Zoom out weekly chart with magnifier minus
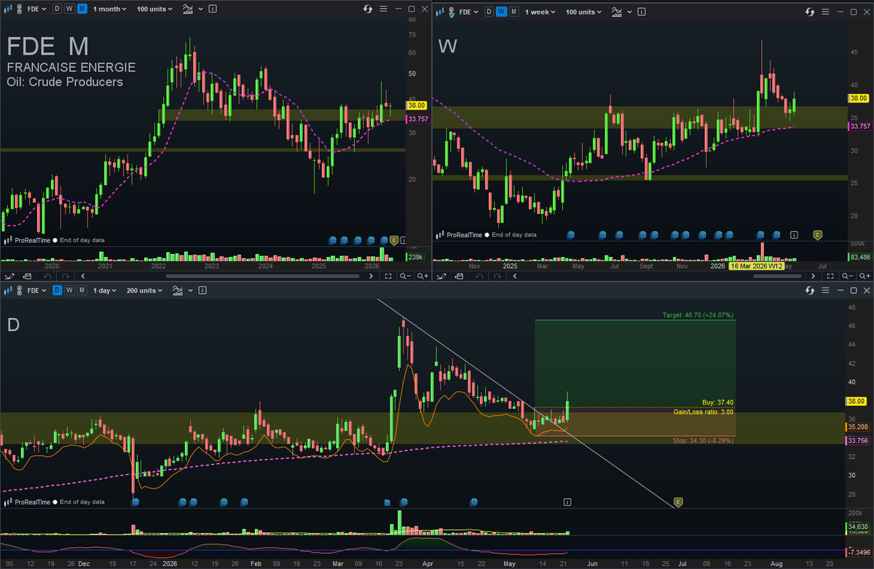The height and width of the screenshot is (569, 874). [847, 276]
